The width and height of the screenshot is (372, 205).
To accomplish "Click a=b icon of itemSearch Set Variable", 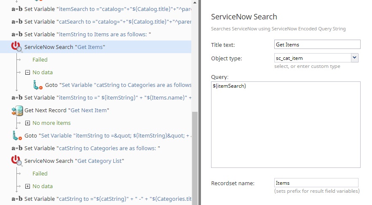I will [17, 9].
